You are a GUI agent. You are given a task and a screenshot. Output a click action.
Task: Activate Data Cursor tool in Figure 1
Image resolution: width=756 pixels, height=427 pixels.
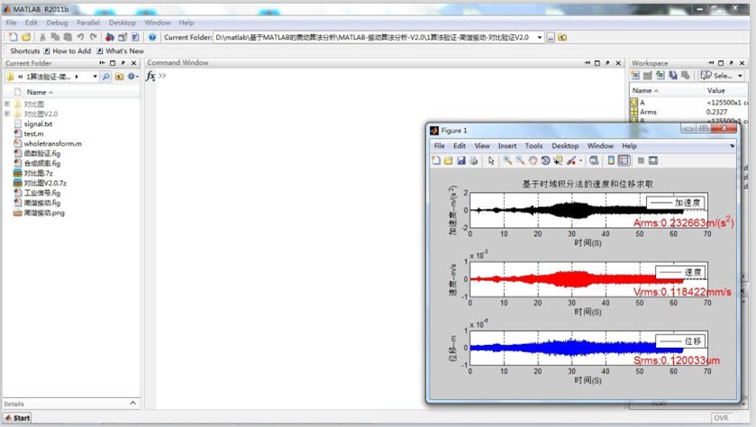[x=558, y=160]
